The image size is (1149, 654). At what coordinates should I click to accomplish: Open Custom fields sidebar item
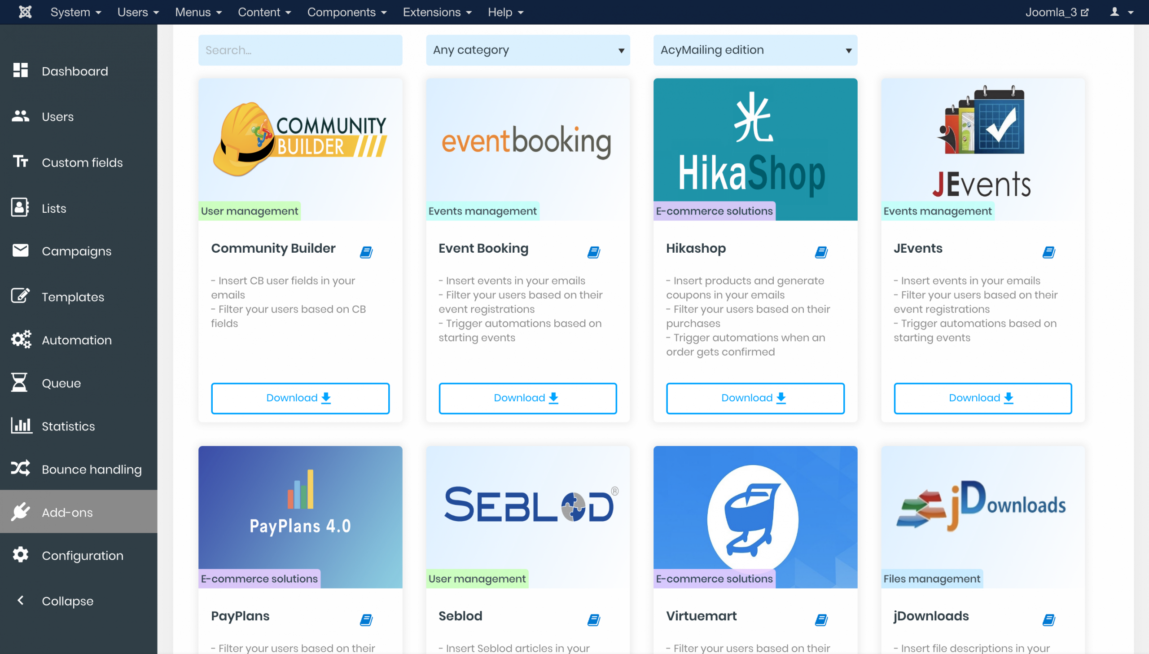click(82, 162)
